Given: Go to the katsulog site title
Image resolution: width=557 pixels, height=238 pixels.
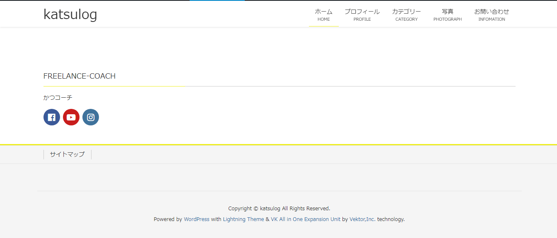Looking at the screenshot, I should point(70,14).
